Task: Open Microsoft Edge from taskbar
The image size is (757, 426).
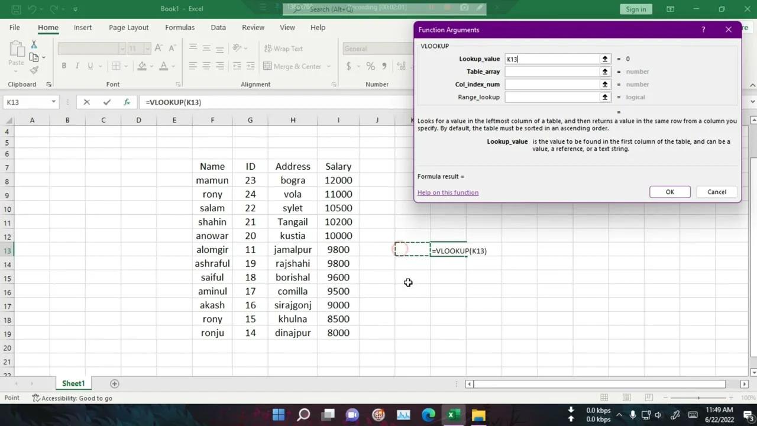Action: tap(428, 415)
